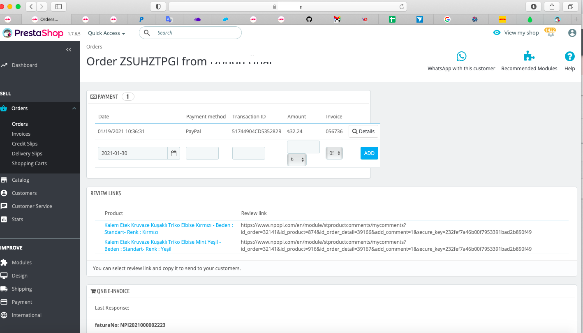Click the empty Payment method input
Image resolution: width=583 pixels, height=333 pixels.
[x=202, y=153]
